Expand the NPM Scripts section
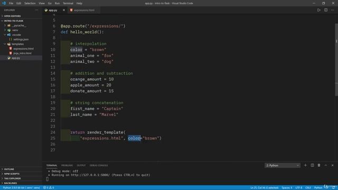The height and width of the screenshot is (190, 338). (12, 174)
